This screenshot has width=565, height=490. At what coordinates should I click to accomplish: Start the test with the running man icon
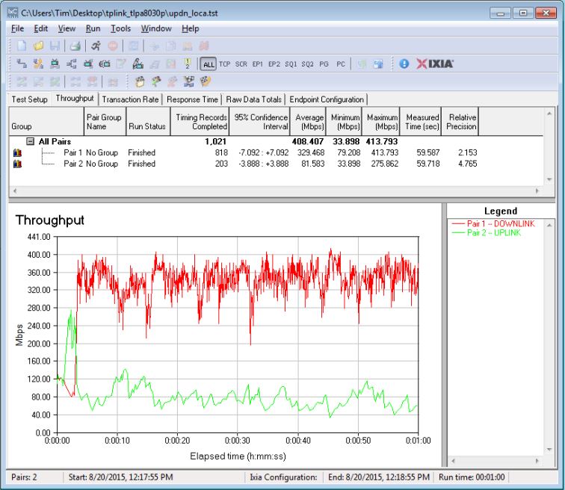pos(96,46)
